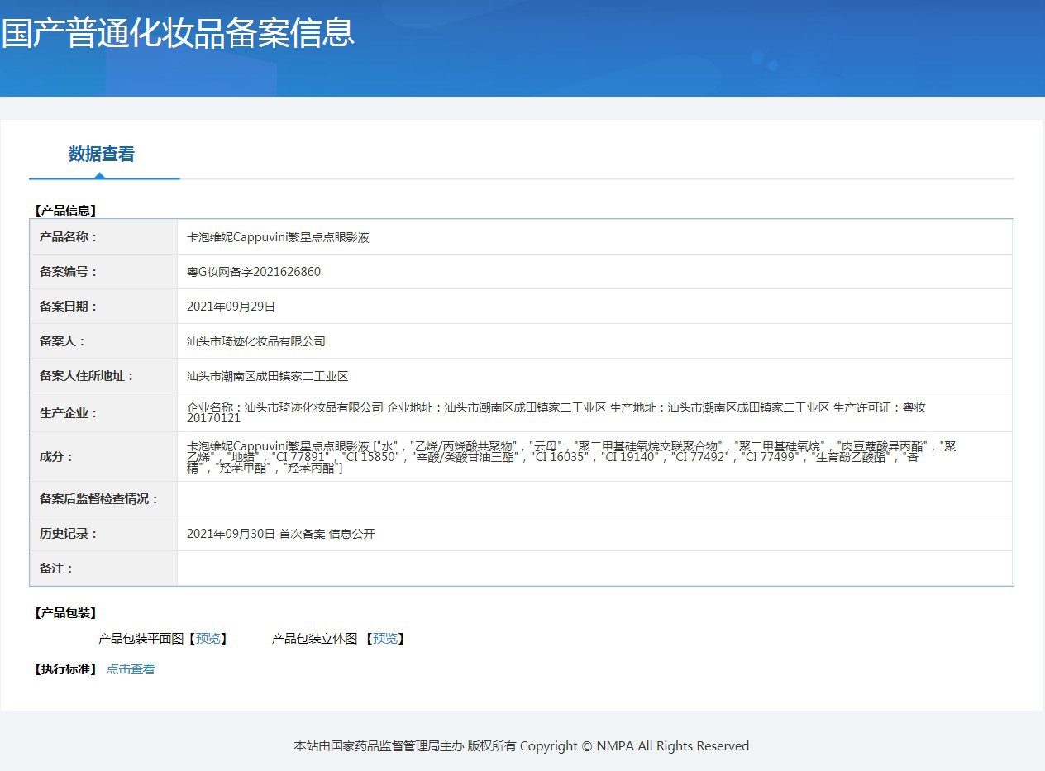Open 点击查看 link for 执行标准
The height and width of the screenshot is (771, 1045).
[131, 669]
